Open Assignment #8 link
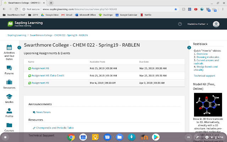Screen dimensions: 227x142 point(40,68)
